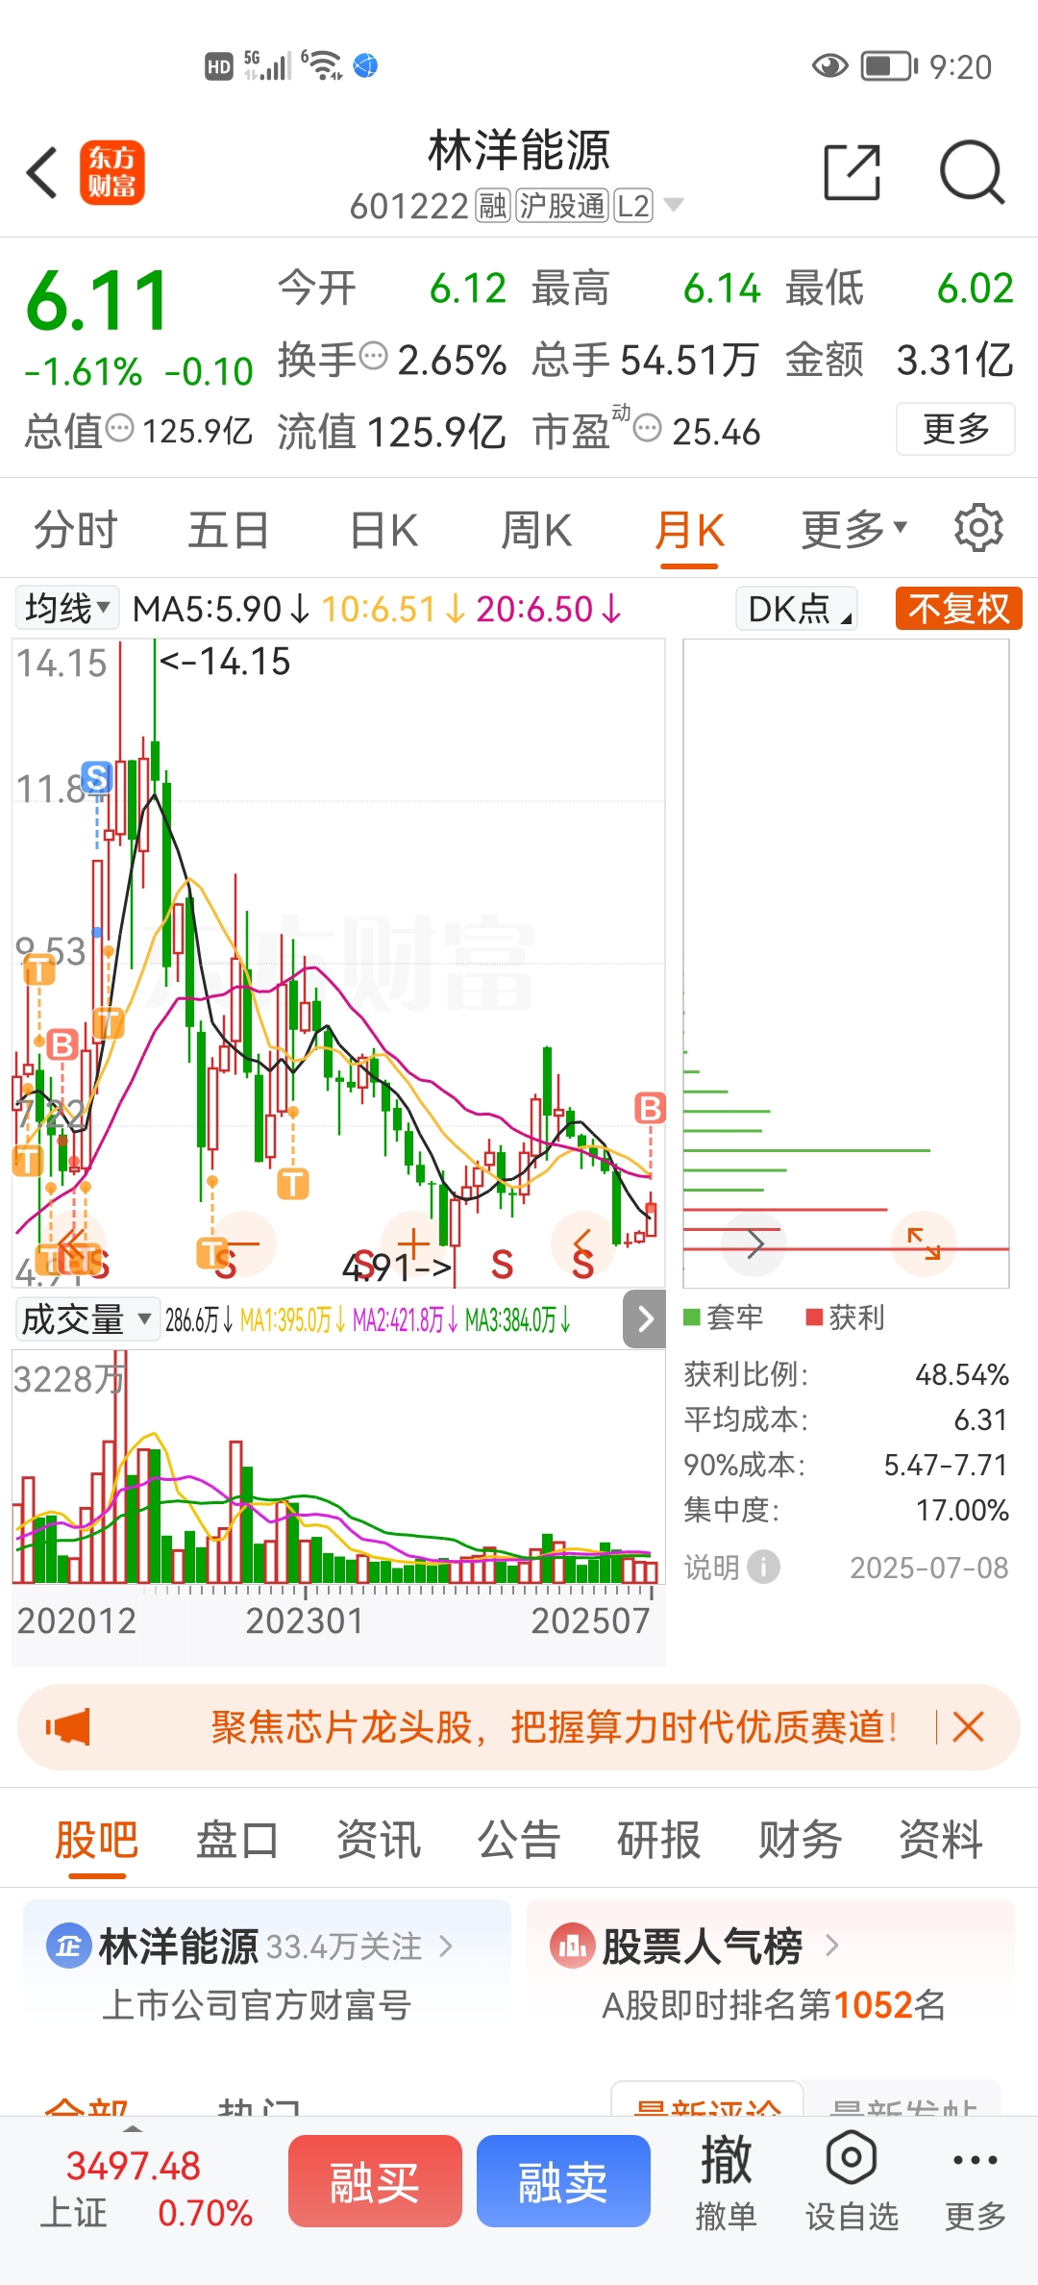The width and height of the screenshot is (1038, 2285).
Task: Tap the 设自选 hexagon icon
Action: point(852,2158)
